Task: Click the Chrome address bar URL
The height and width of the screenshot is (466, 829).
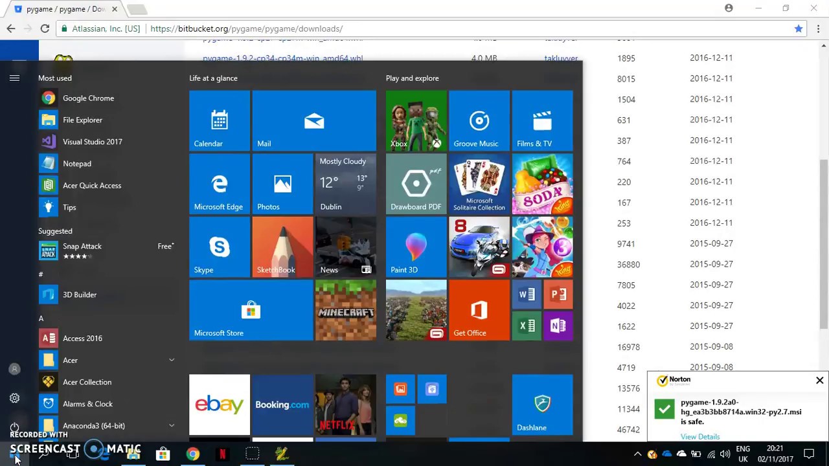Action: click(x=246, y=28)
